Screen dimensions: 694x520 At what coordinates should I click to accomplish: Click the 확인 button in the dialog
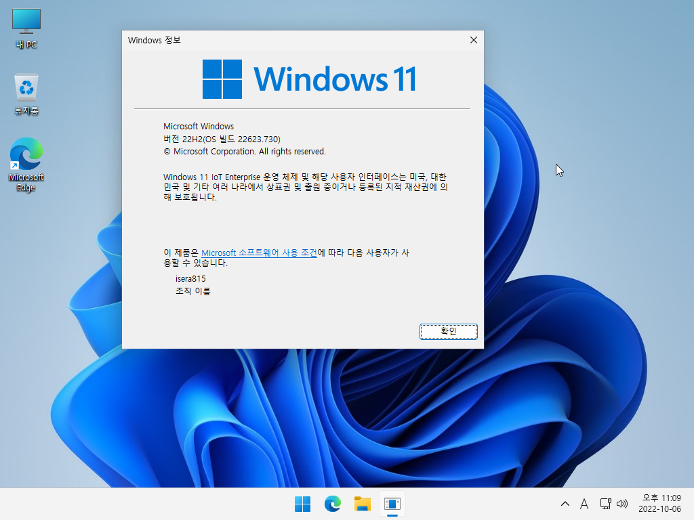(449, 331)
